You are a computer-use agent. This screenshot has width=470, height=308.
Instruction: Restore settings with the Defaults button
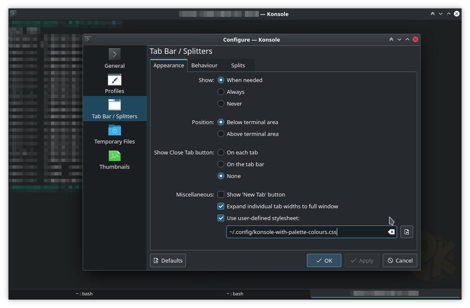tap(168, 260)
